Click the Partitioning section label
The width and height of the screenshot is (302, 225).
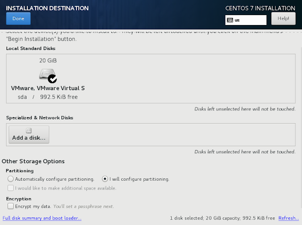pos(20,171)
